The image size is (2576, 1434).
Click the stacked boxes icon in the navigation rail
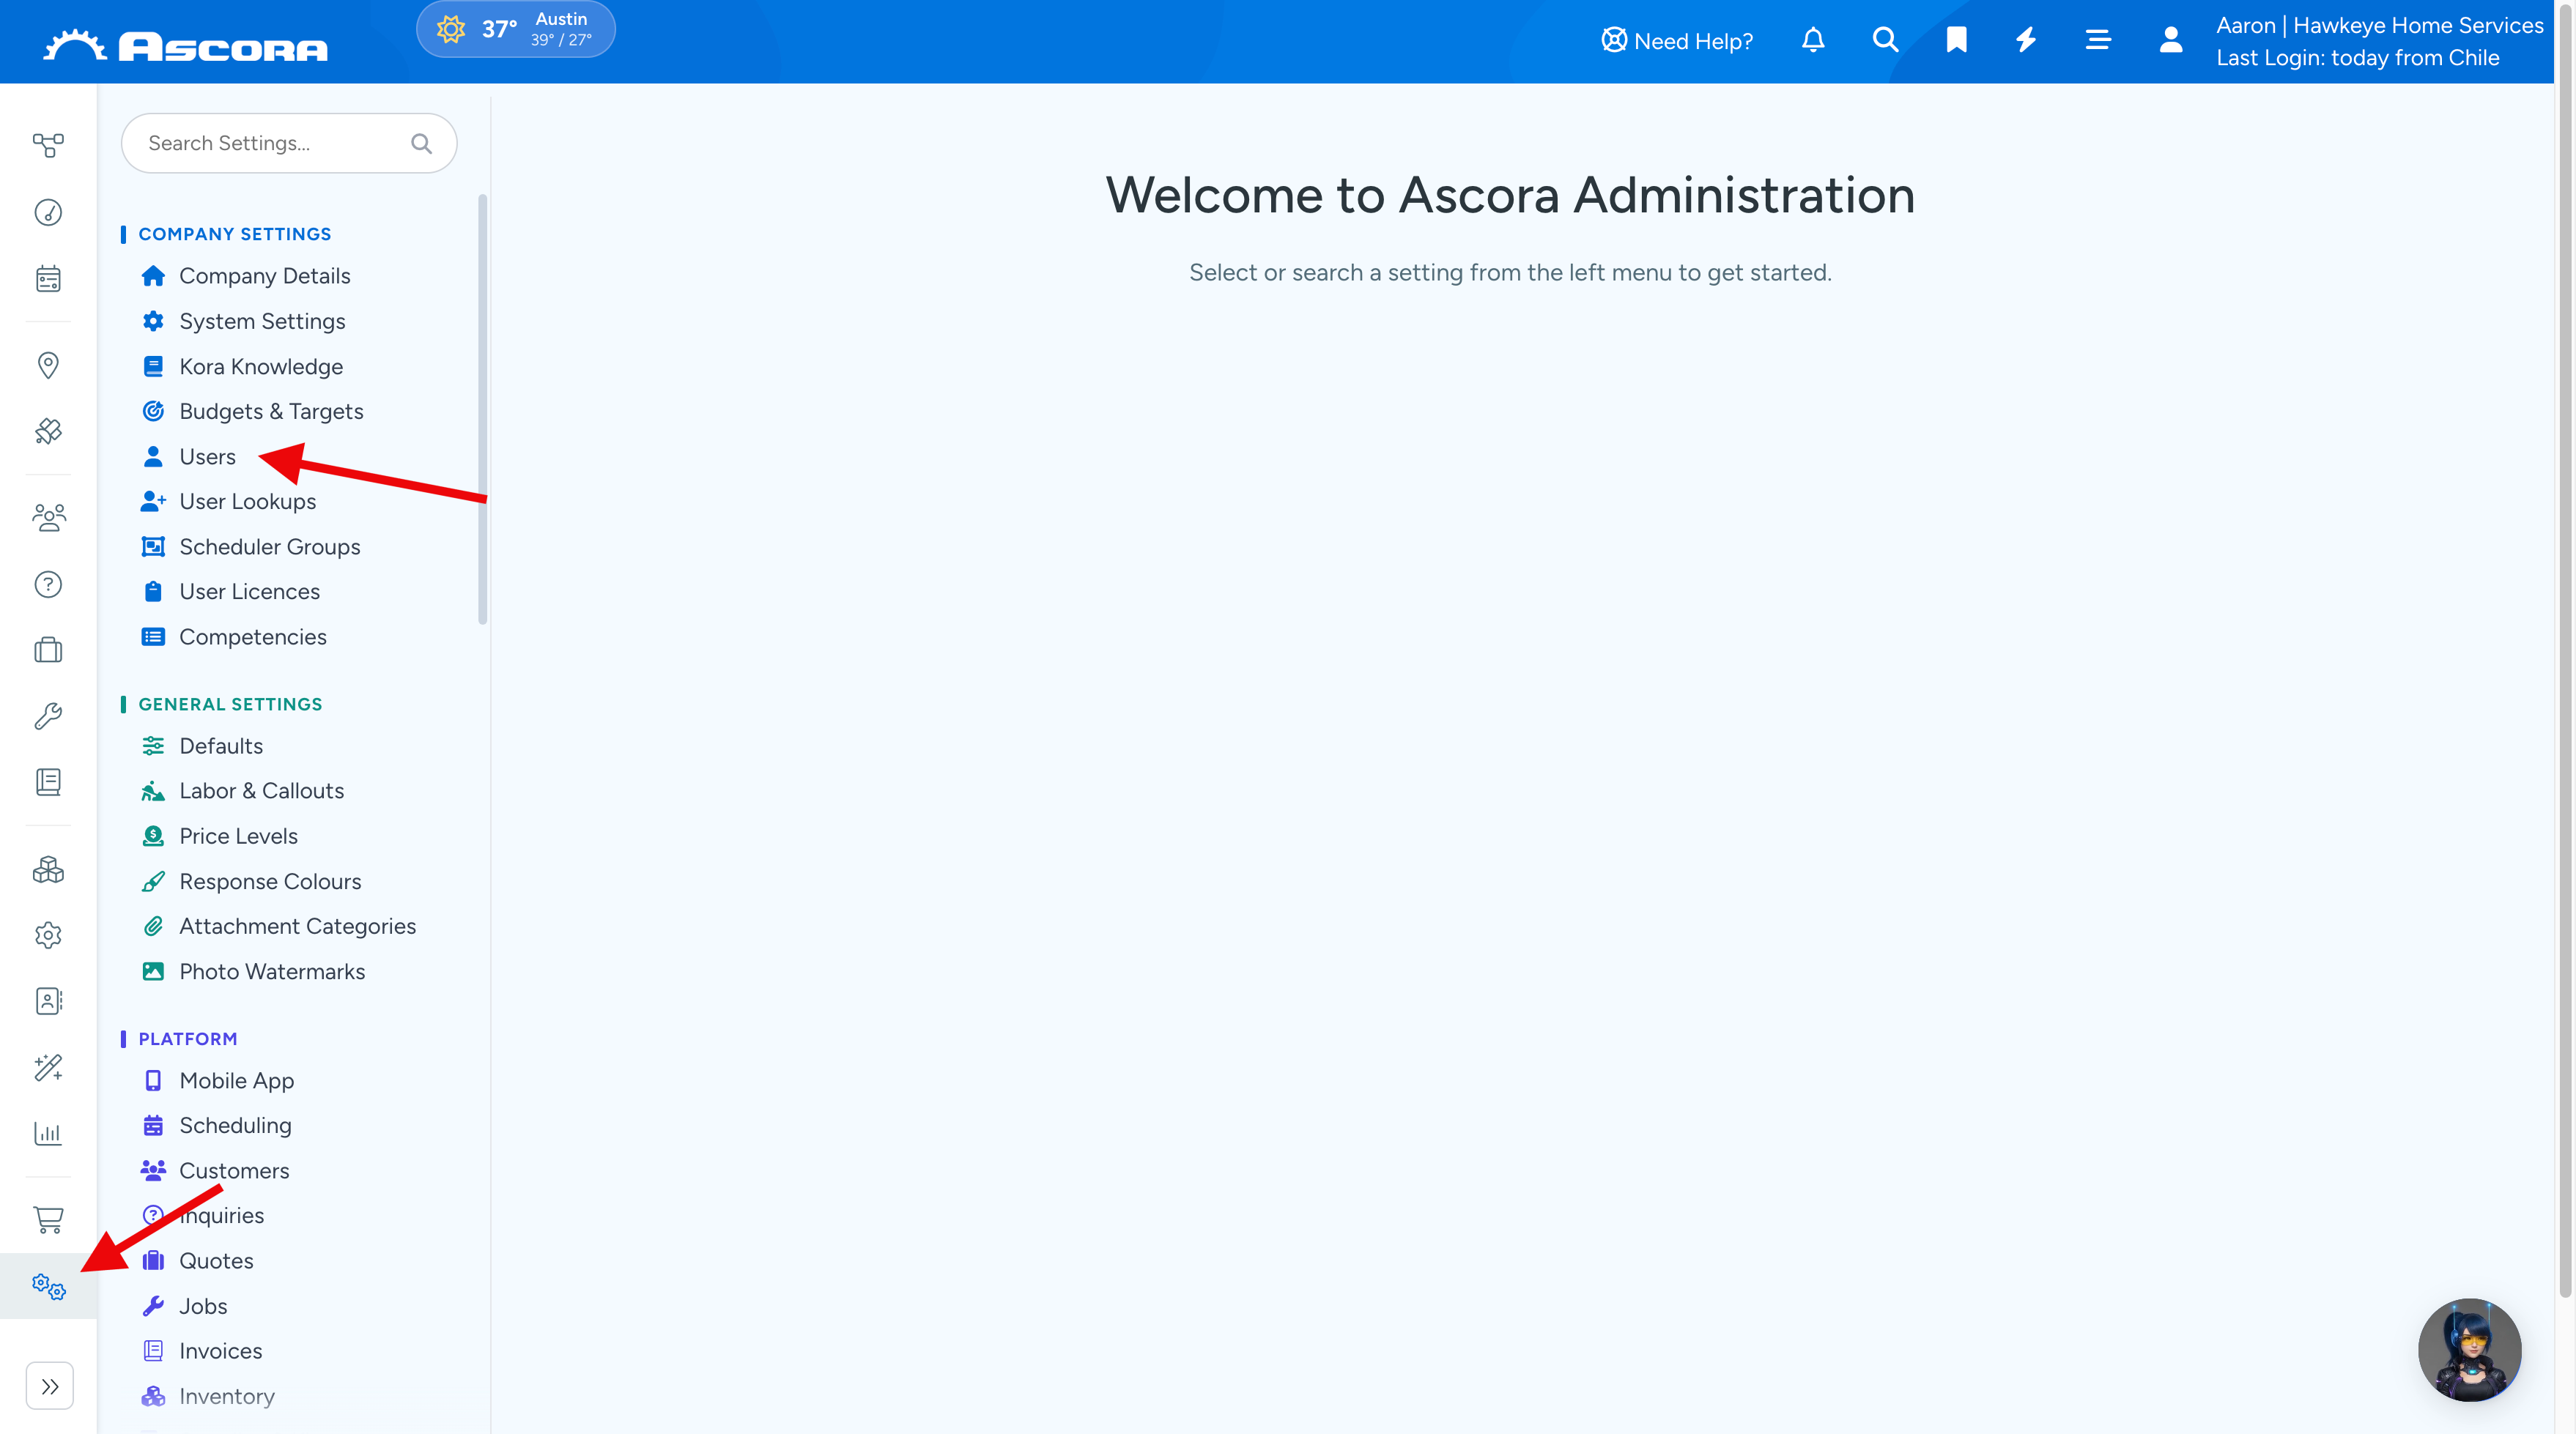coord(48,869)
